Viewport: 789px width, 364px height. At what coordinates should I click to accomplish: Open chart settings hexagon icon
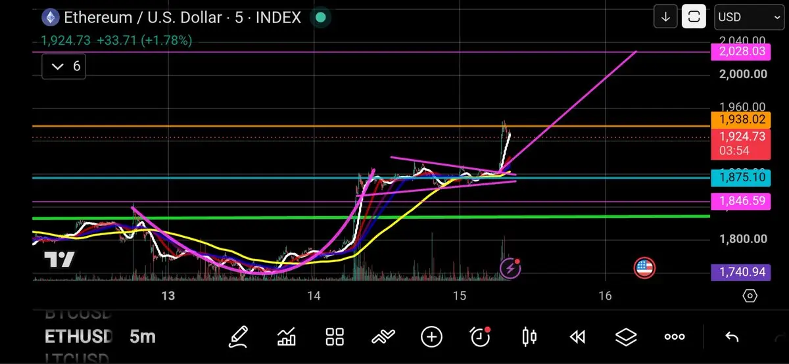point(750,296)
